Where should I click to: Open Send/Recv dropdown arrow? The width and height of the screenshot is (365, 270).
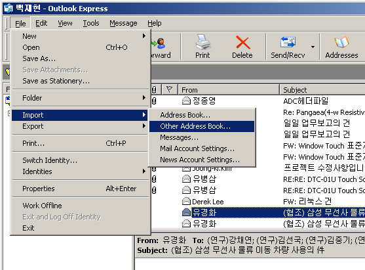[313, 47]
